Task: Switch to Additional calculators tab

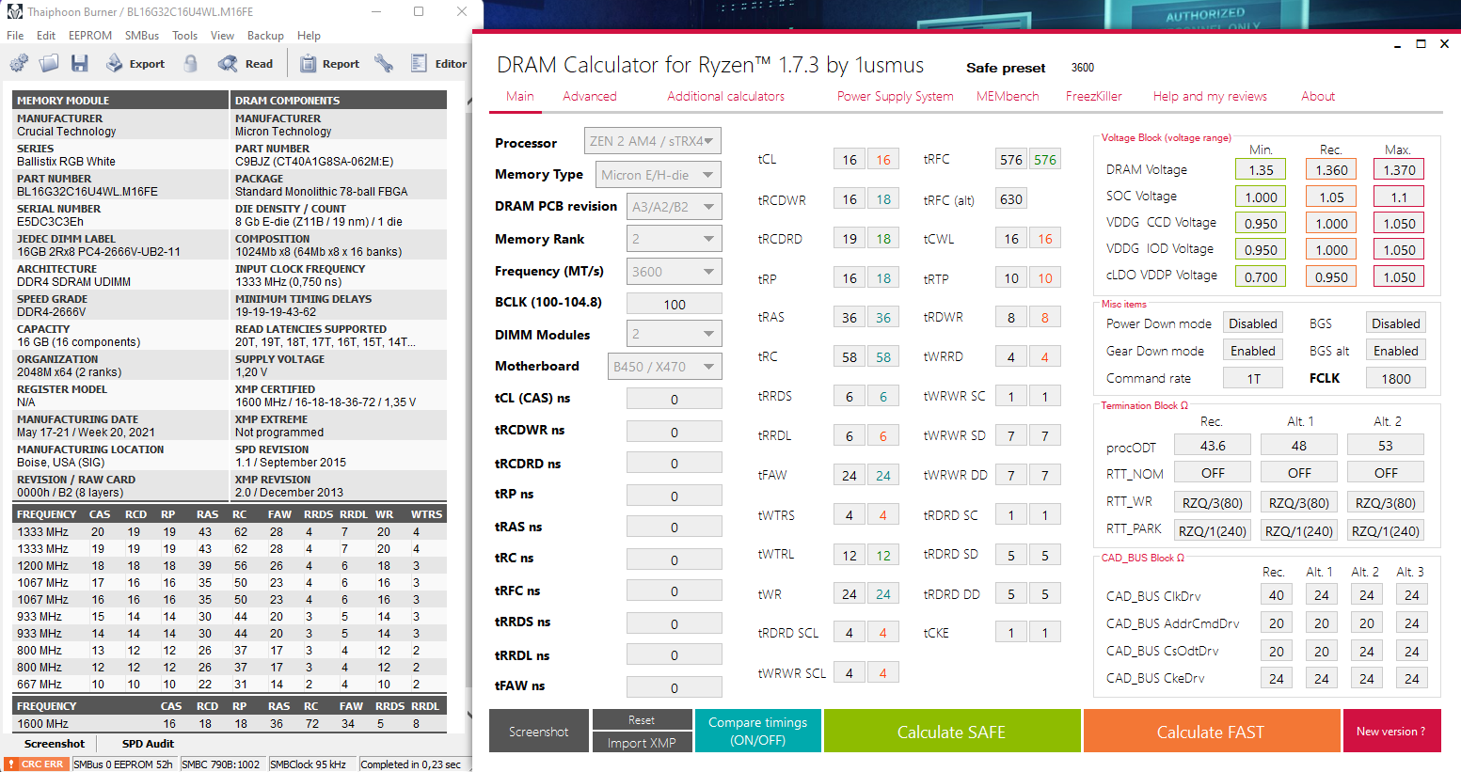Action: pyautogui.click(x=725, y=96)
